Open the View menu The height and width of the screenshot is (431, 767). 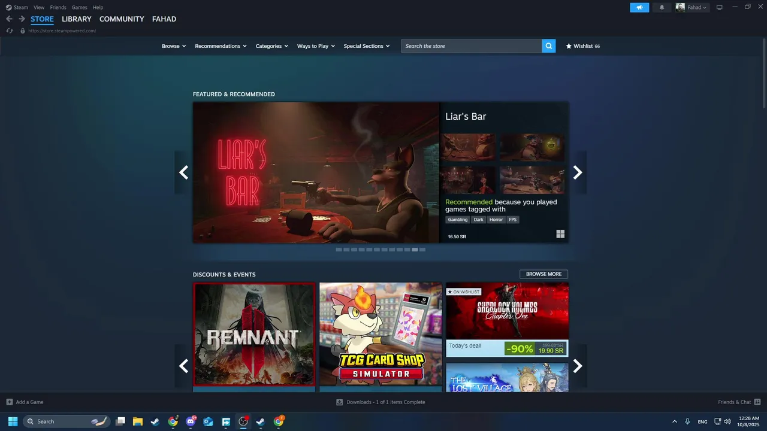coord(39,7)
